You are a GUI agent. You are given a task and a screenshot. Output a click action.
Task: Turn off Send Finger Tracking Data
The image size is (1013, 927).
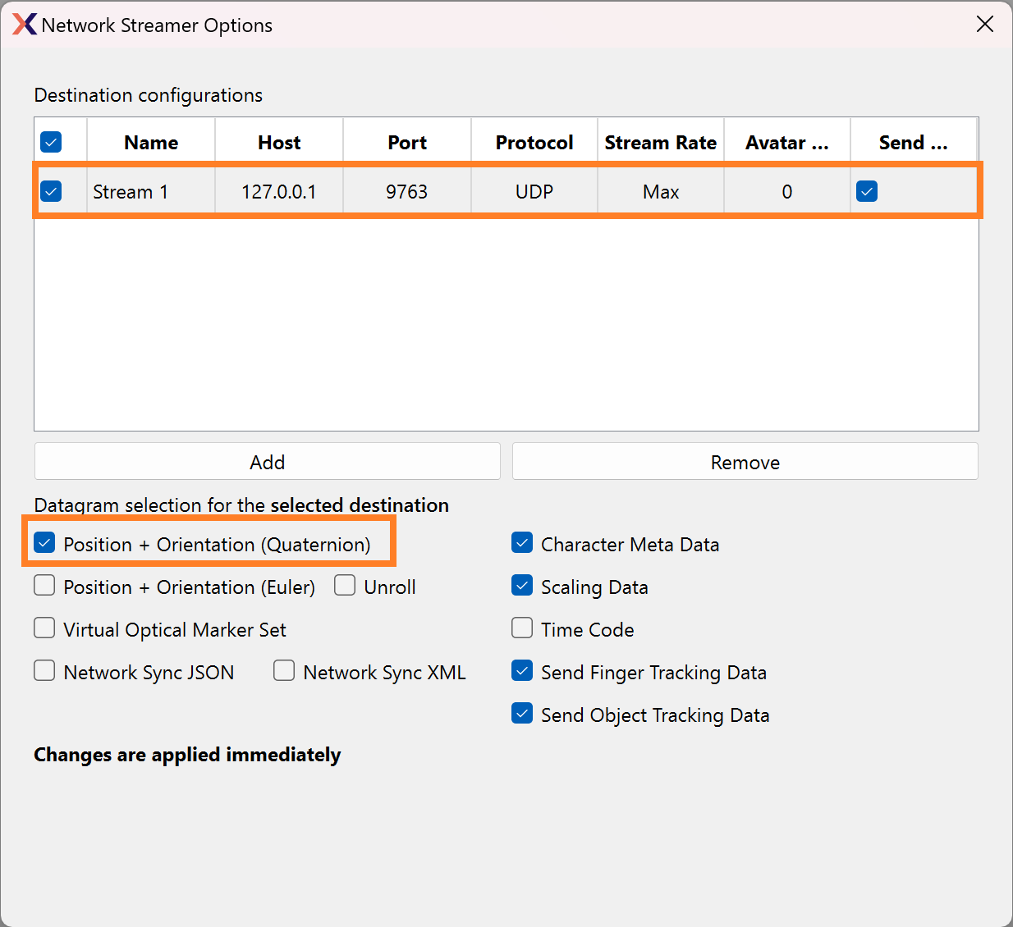click(522, 671)
